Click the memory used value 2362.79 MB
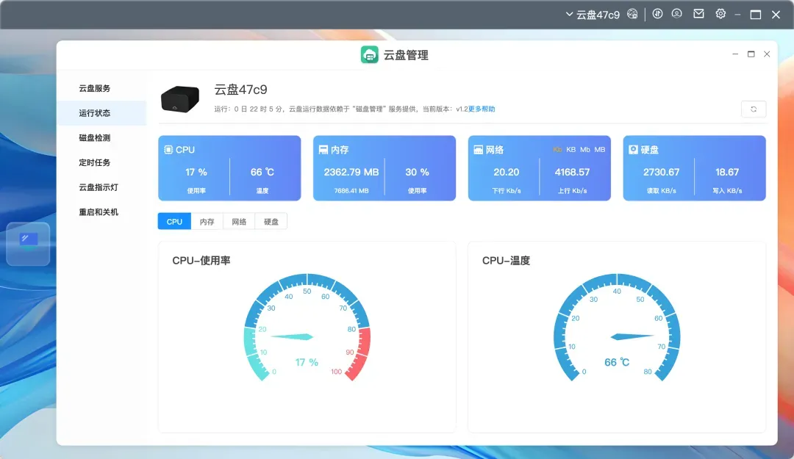 point(351,173)
